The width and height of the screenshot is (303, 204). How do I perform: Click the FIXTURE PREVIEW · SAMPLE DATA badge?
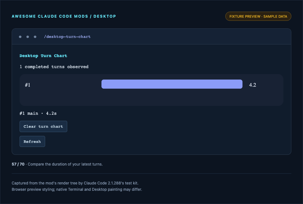click(x=258, y=16)
